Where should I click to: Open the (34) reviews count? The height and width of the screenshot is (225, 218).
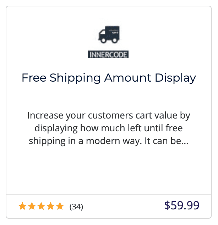click(76, 207)
